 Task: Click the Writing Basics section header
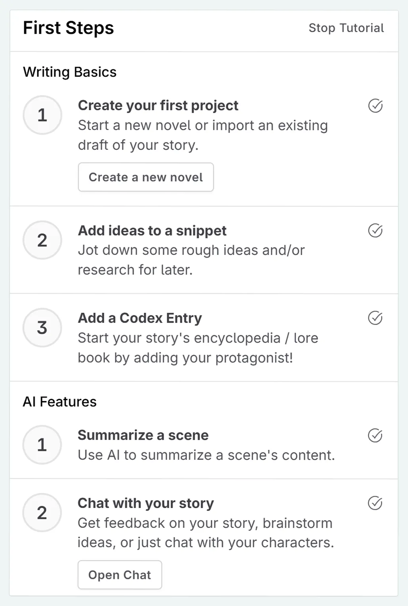pyautogui.click(x=70, y=72)
